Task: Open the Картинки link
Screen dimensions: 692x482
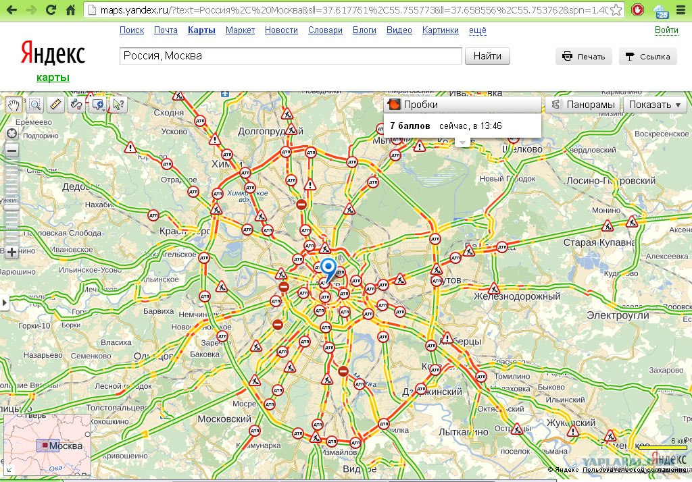Action: (440, 30)
